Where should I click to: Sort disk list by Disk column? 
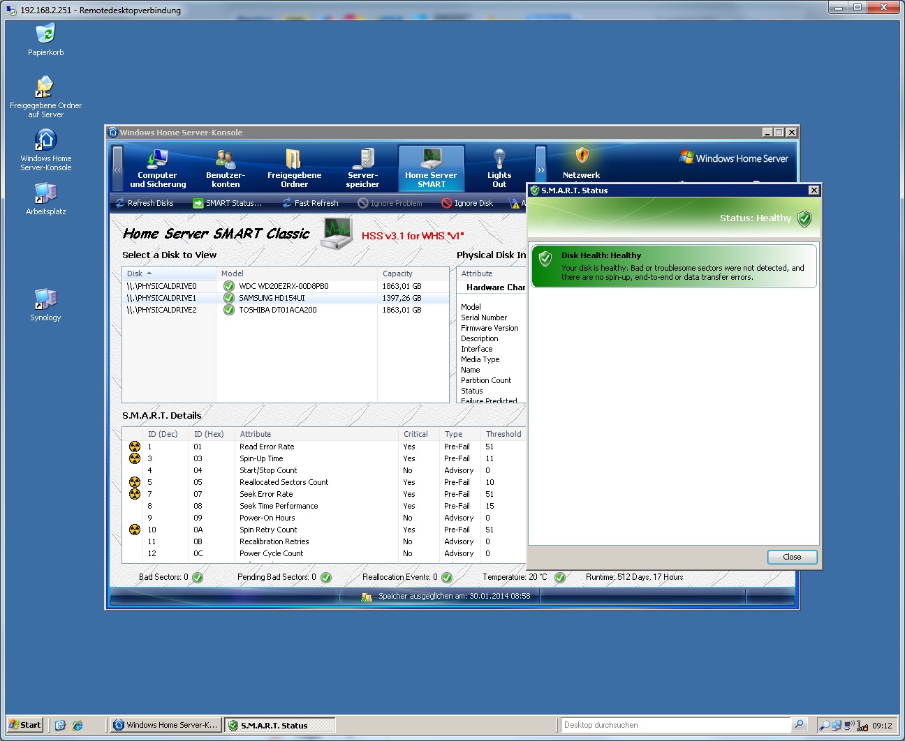(169, 274)
